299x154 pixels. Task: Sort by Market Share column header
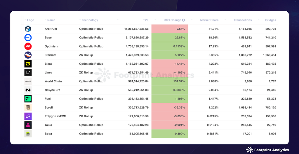pos(209,20)
